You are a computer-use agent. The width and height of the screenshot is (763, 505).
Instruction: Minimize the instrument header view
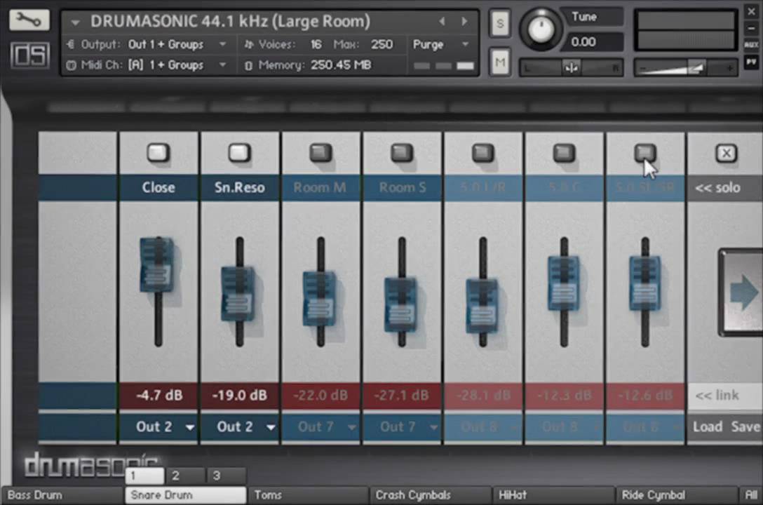click(751, 28)
